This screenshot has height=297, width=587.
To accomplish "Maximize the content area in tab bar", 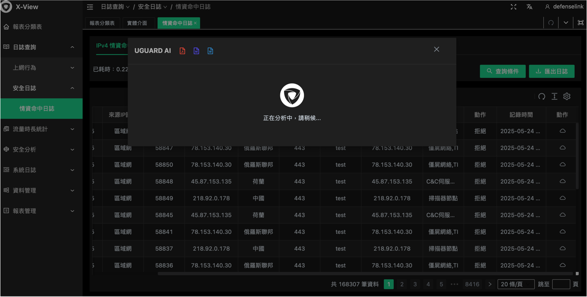I will tap(581, 23).
